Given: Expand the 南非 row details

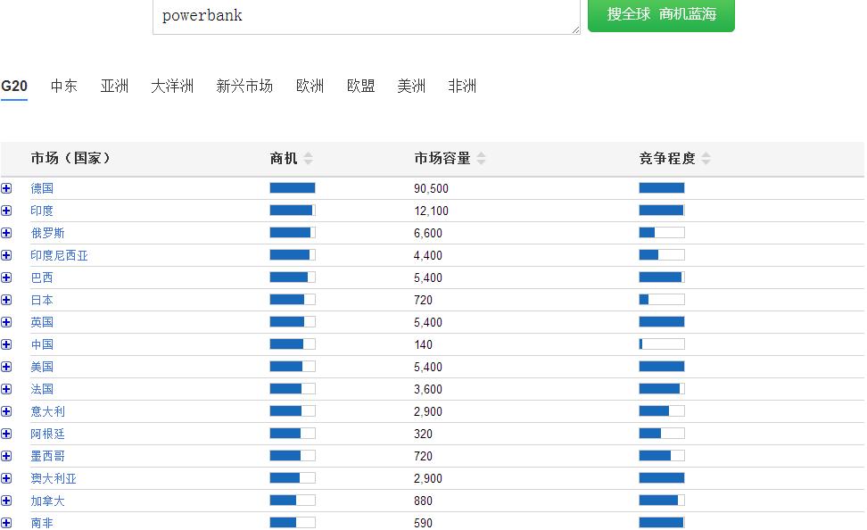Looking at the screenshot, I should tap(7, 522).
